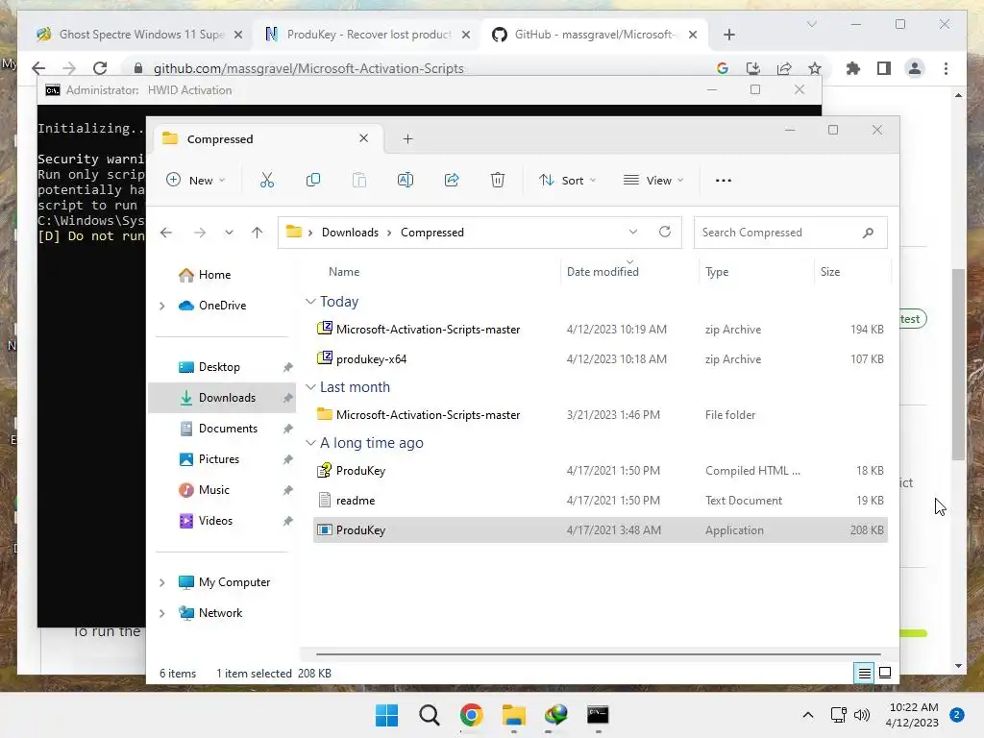This screenshot has width=984, height=738.
Task: Collapse the Today group
Action: (310, 301)
